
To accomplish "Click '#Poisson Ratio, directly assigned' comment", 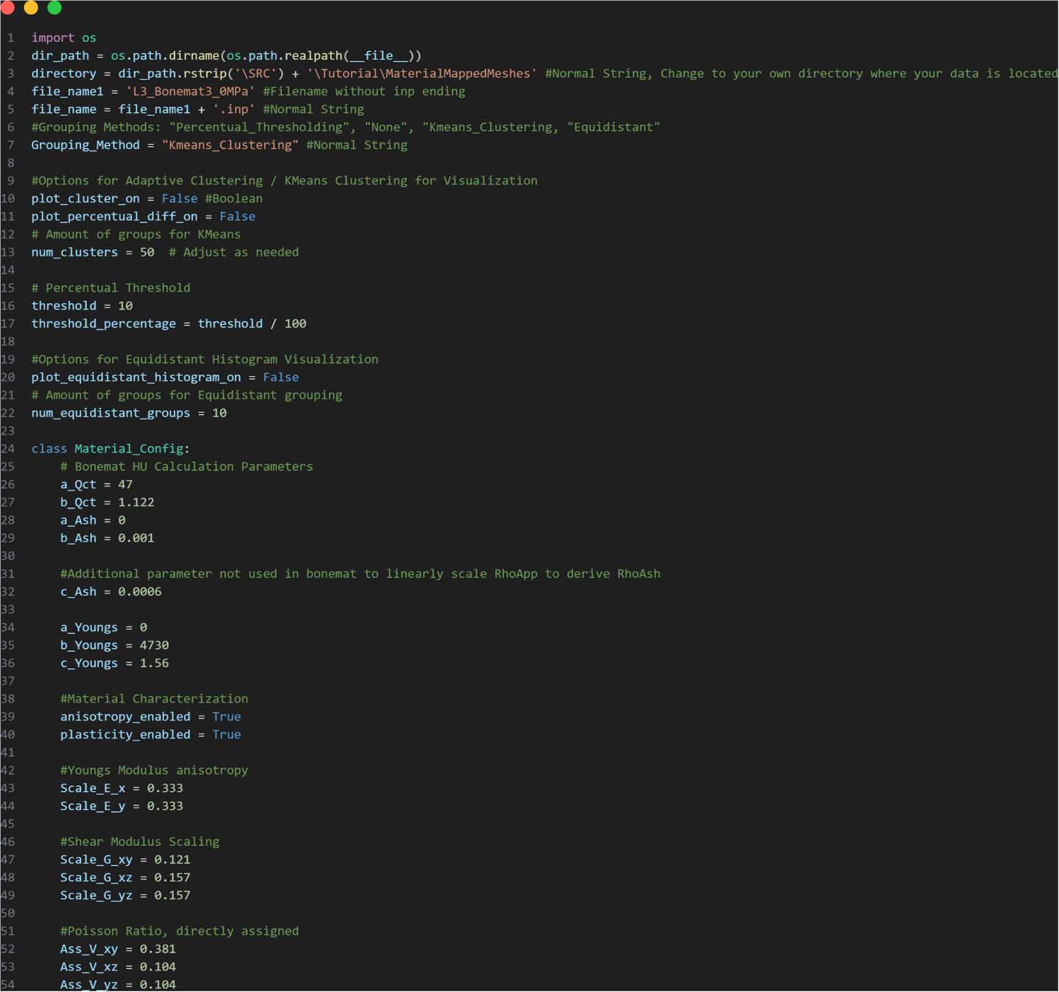I will (x=180, y=931).
